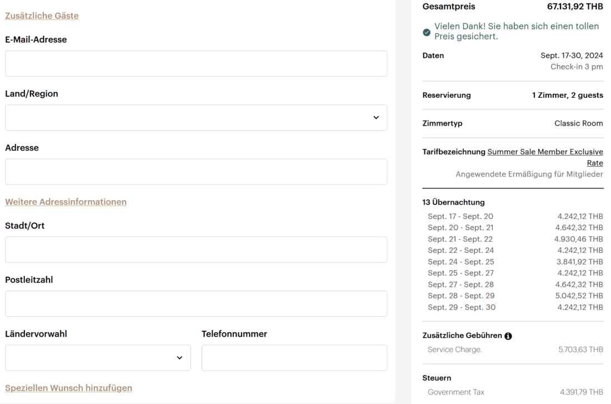The width and height of the screenshot is (611, 404).
Task: Focus the E-Mail-Adresse input field
Action: 196,63
